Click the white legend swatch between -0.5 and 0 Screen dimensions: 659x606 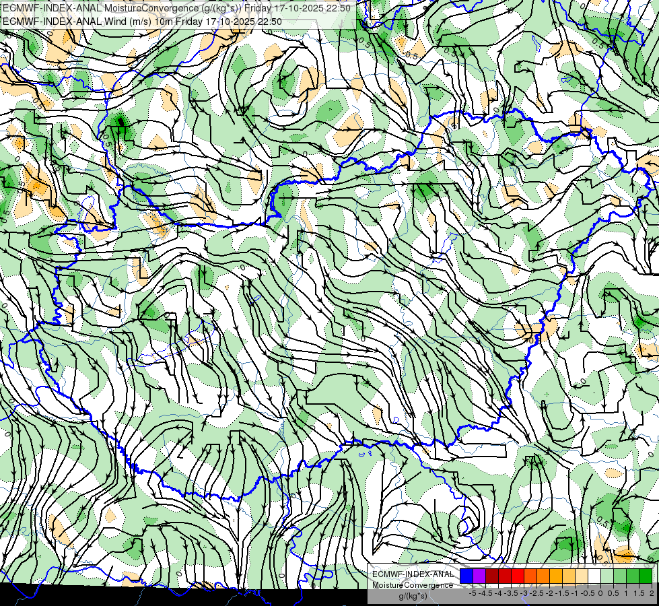tap(594, 576)
